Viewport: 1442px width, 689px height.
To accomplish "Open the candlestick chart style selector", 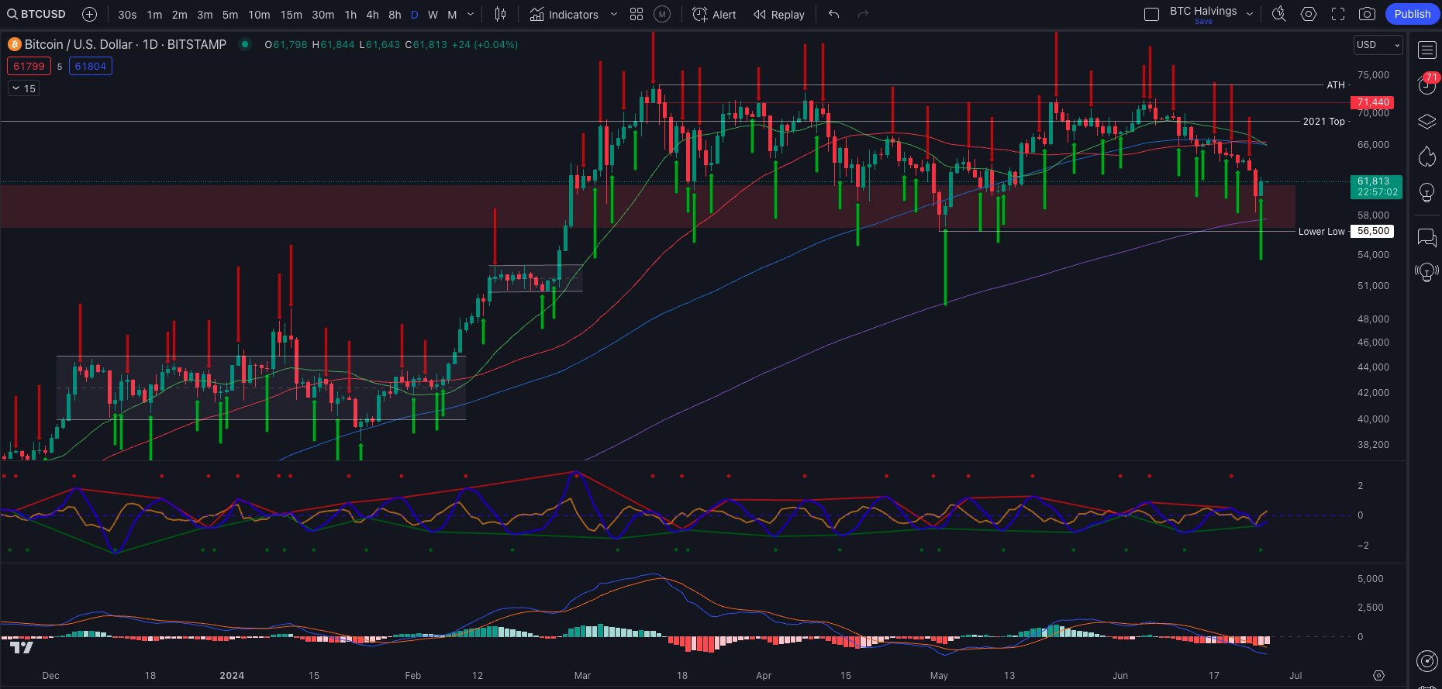I will [x=501, y=14].
